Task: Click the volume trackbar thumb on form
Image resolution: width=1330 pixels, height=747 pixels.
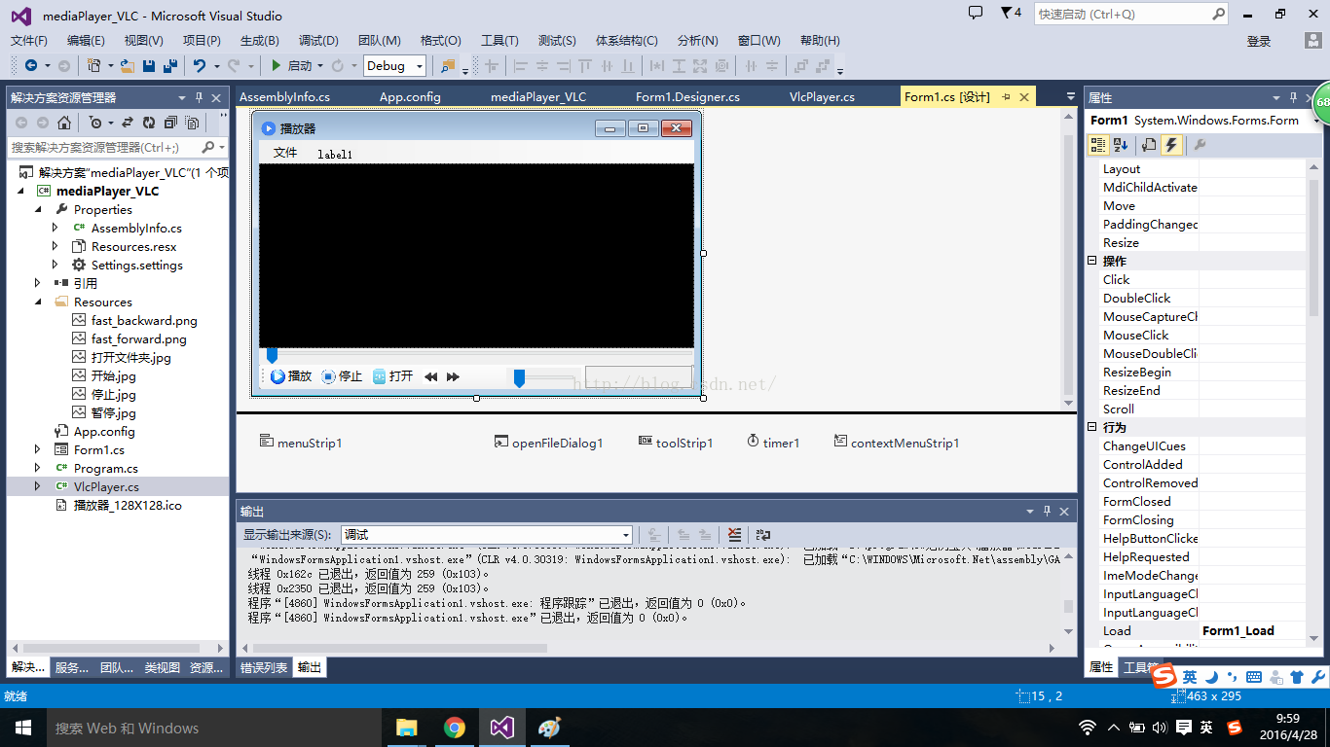Action: pos(519,377)
